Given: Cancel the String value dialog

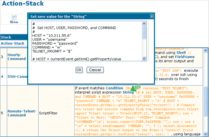Looking at the screenshot, I should [x=95, y=70].
